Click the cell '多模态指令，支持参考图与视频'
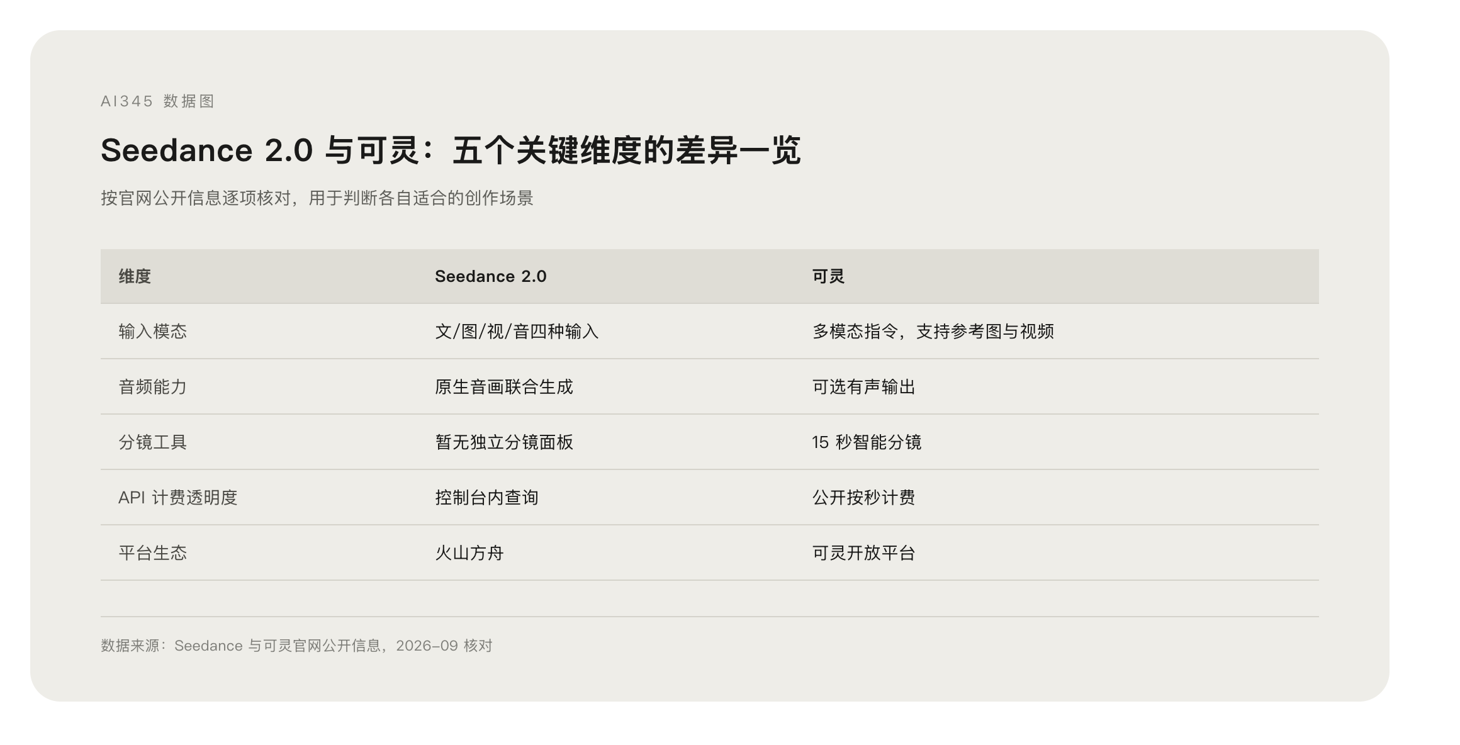This screenshot has width=1460, height=745. tap(933, 332)
